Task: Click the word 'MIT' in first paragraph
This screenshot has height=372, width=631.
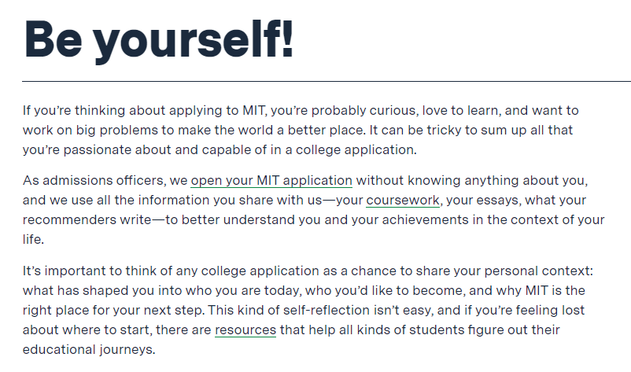Action: pos(254,111)
